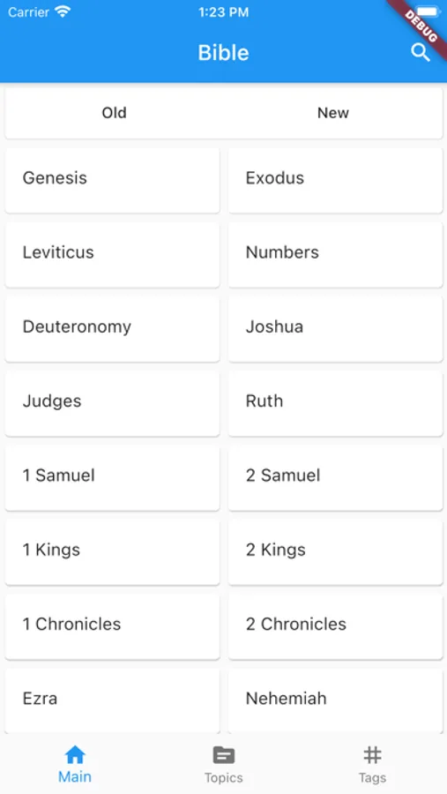447x794 pixels.
Task: Open the search magnifier icon
Action: click(x=421, y=52)
